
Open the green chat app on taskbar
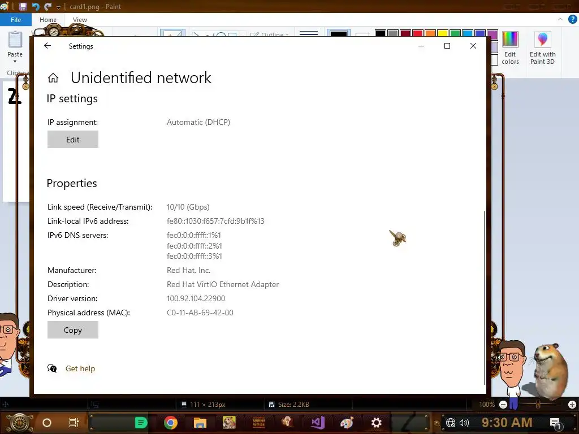click(141, 423)
